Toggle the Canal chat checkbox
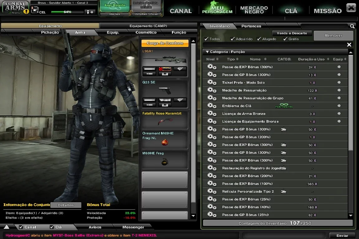The image size is (359, 239). pyautogui.click(x=21, y=227)
